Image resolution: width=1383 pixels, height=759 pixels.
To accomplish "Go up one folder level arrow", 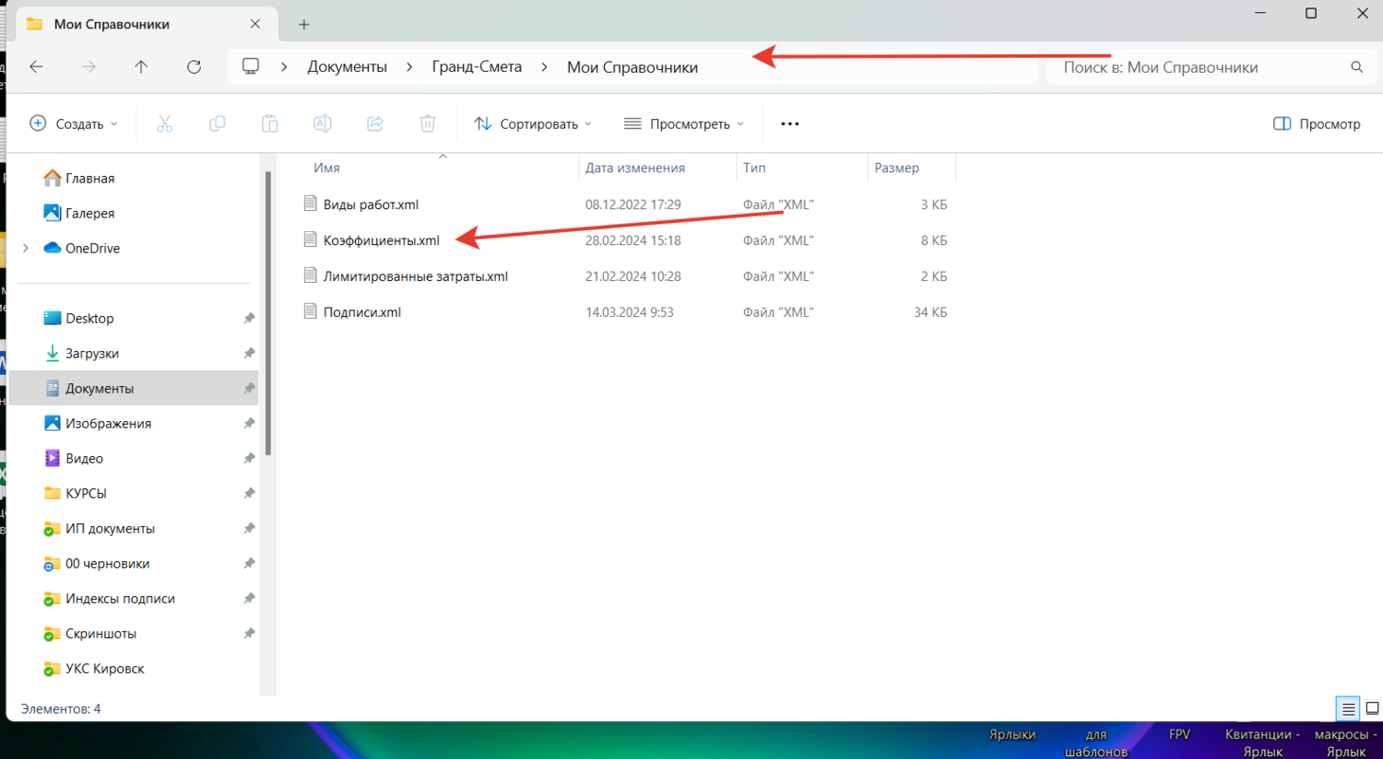I will pyautogui.click(x=141, y=66).
